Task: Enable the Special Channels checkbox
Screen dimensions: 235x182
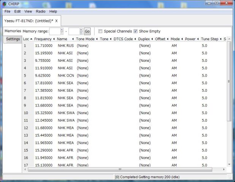Action: (100, 31)
